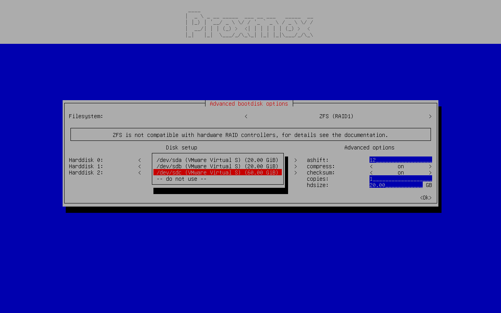
Task: Click the right arrow of the Filesystem selector
Action: pos(430,116)
